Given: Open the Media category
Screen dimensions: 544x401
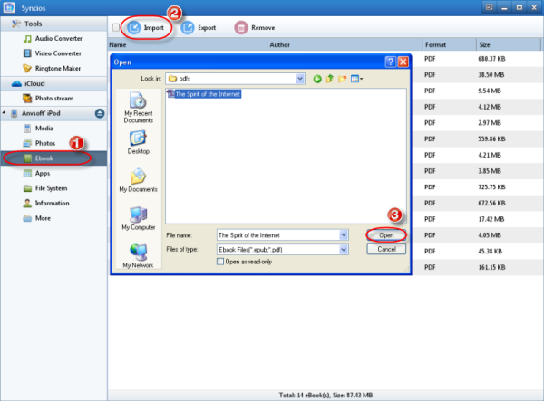Looking at the screenshot, I should pos(38,129).
